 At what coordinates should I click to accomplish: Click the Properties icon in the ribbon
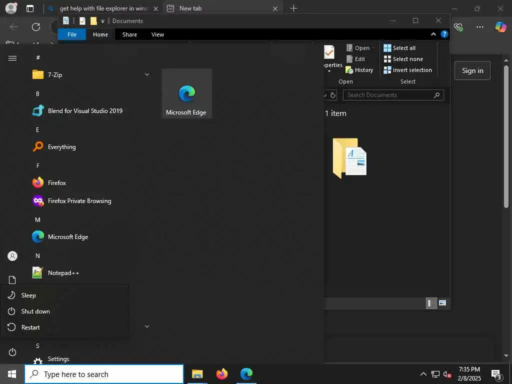pyautogui.click(x=330, y=52)
